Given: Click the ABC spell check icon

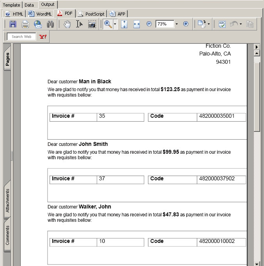Looking at the screenshot, I should coord(222,24).
